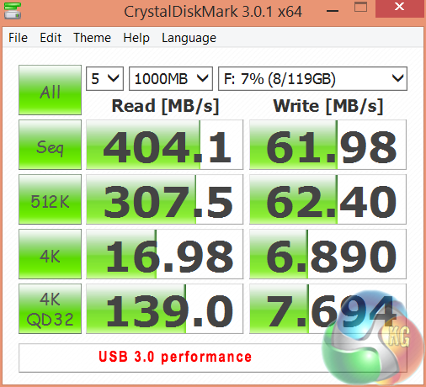Launch the 4K QD32 test
Image resolution: width=426 pixels, height=387 pixels.
(50, 309)
